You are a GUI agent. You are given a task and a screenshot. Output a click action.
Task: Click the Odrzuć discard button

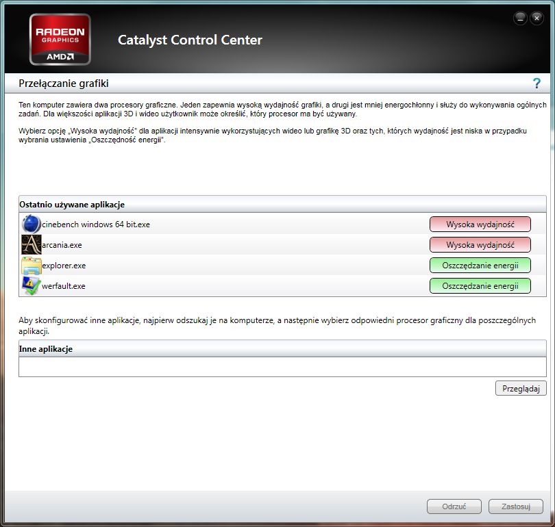point(454,506)
